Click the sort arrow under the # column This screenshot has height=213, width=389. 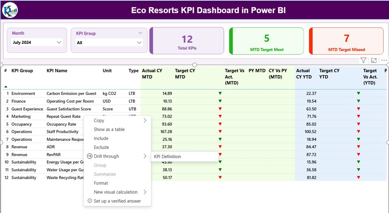click(6, 87)
